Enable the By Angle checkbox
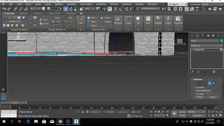 (195, 94)
